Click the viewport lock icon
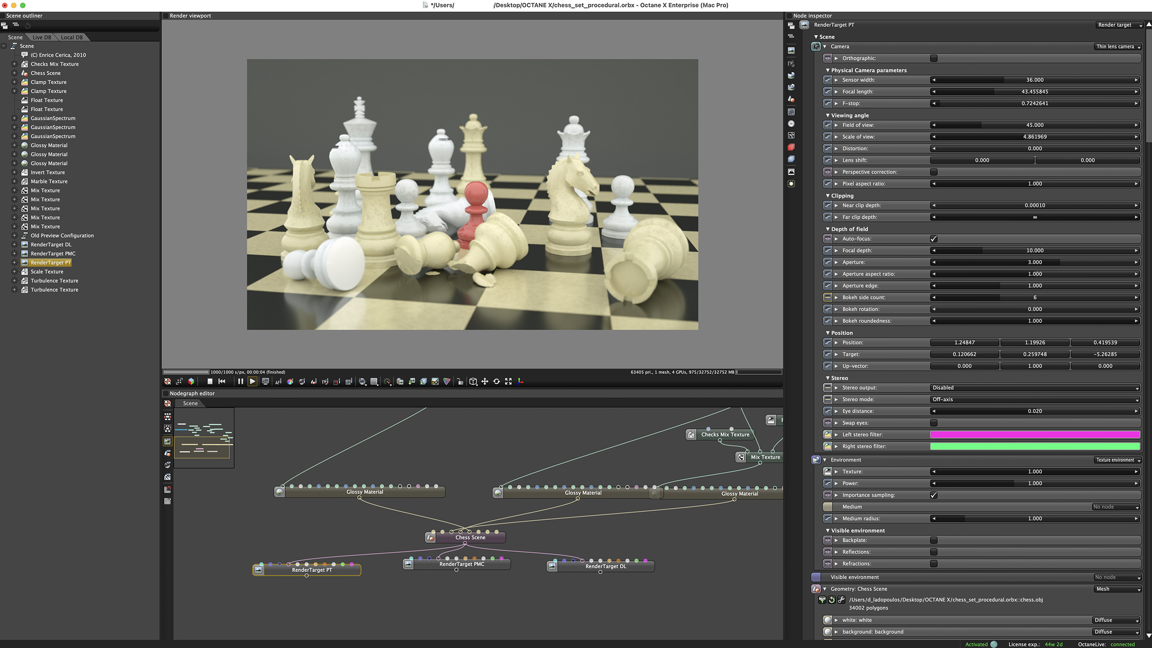1152x648 pixels. coord(460,382)
